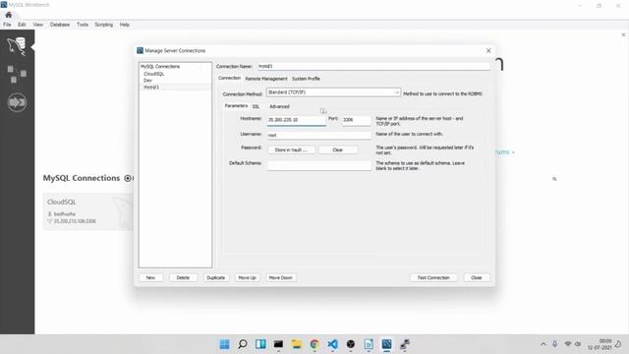Open the Models sidebar icon
This screenshot has width=629, height=354.
point(17,75)
